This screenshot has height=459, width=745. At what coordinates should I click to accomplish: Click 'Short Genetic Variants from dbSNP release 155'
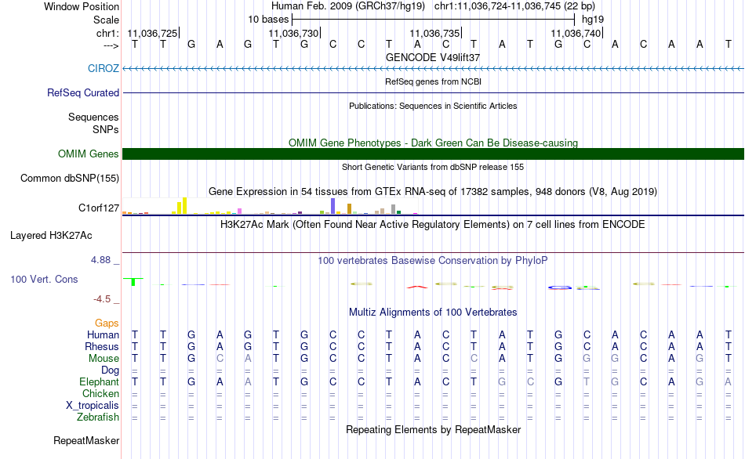point(433,167)
